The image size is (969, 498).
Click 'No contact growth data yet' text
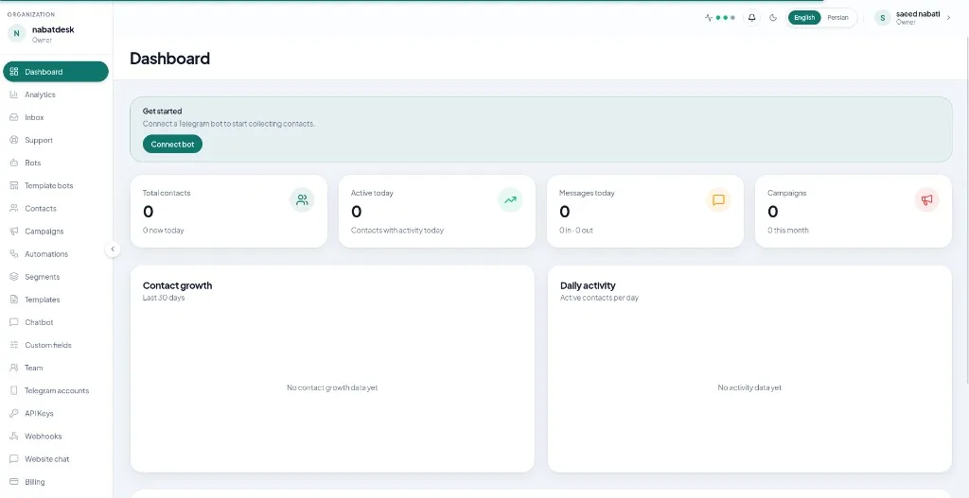332,387
